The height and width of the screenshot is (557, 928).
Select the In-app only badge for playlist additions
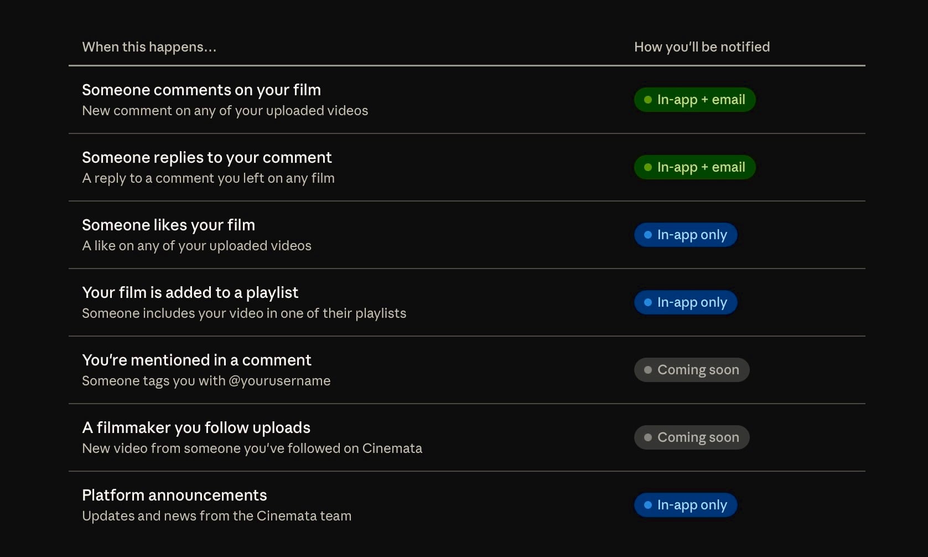tap(686, 302)
